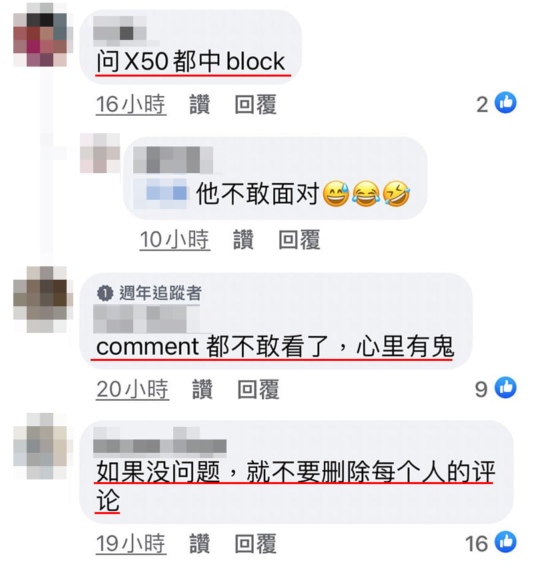Click the like reaction icon beside count 2
Screen dimensions: 533x564
506,103
